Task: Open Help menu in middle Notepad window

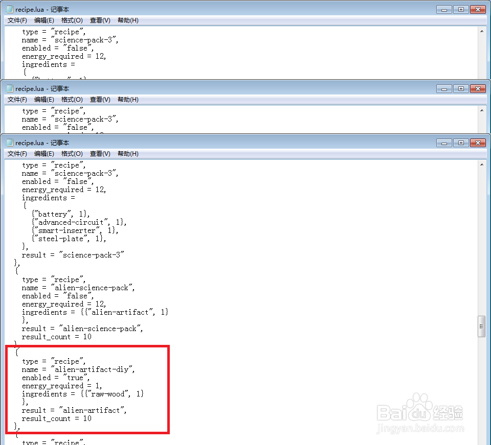Action: point(128,100)
